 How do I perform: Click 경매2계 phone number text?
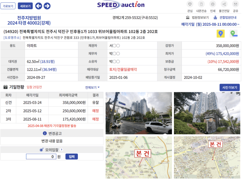[x=135, y=18]
